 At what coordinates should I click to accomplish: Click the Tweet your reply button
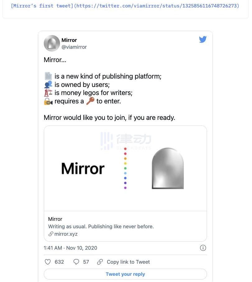point(125,274)
